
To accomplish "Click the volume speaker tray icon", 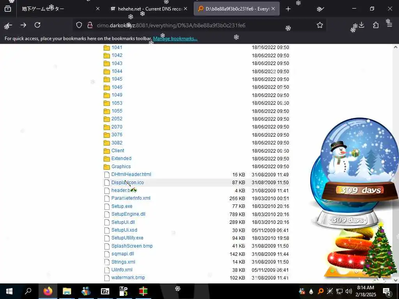I will coord(349,291).
